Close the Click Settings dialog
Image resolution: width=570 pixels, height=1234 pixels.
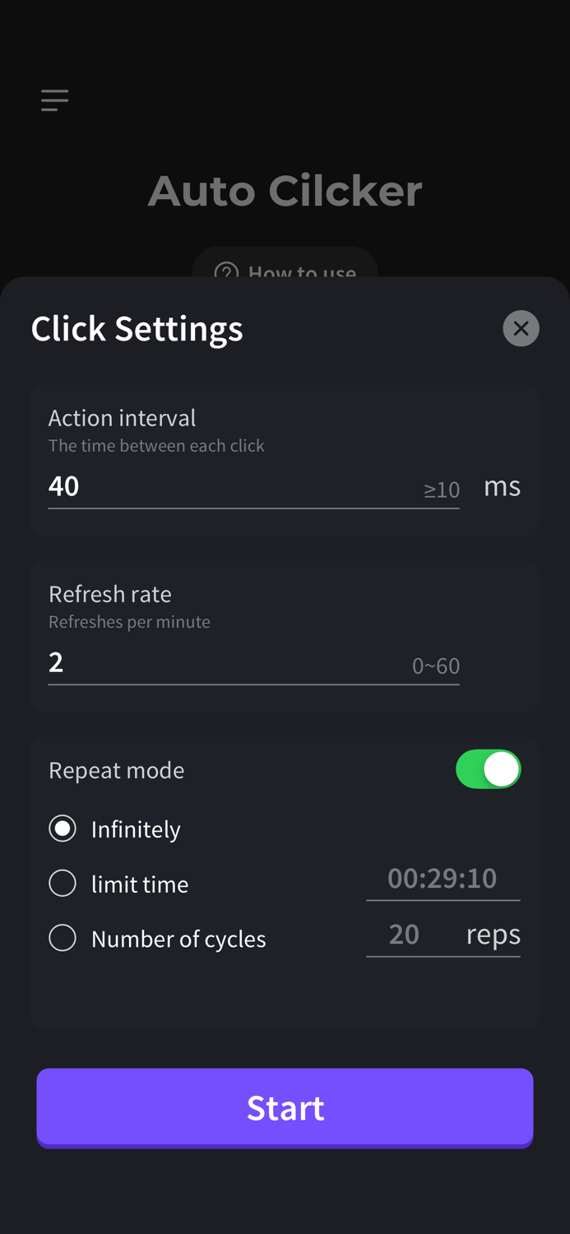(521, 327)
